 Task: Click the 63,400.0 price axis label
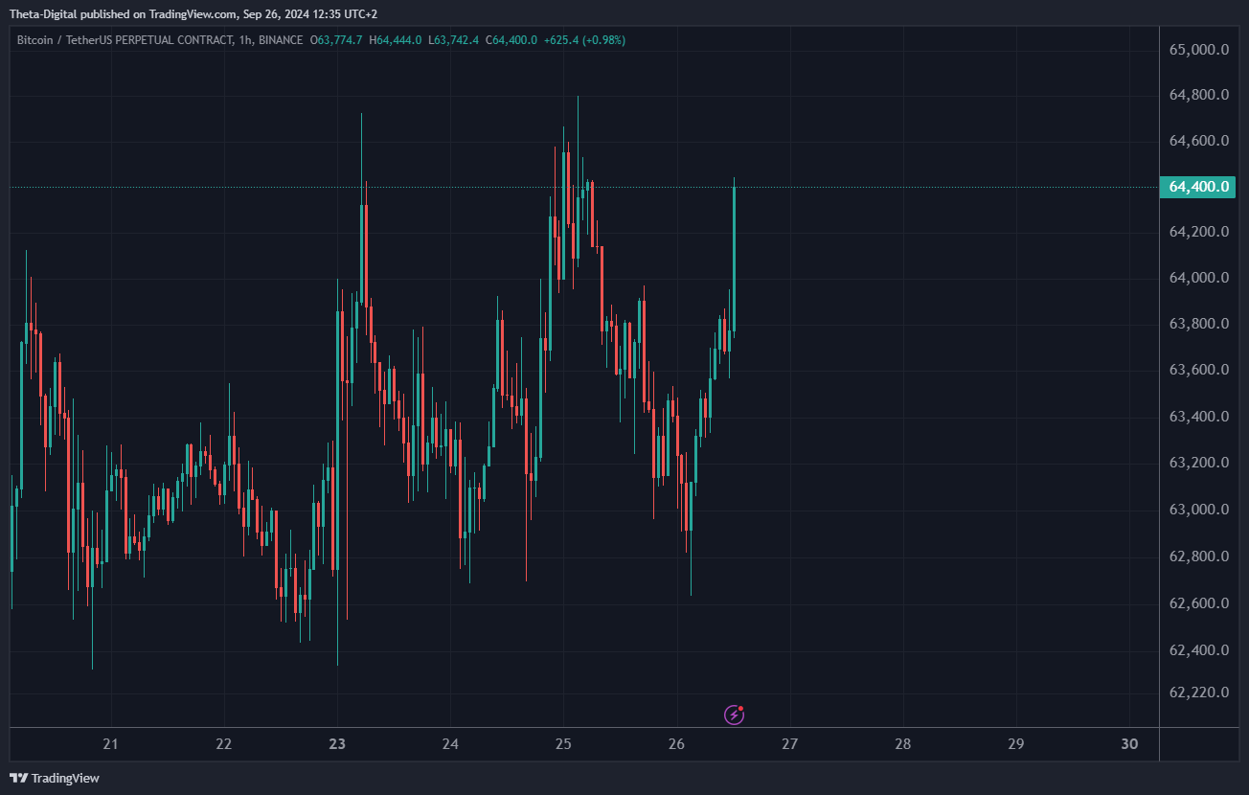point(1198,417)
